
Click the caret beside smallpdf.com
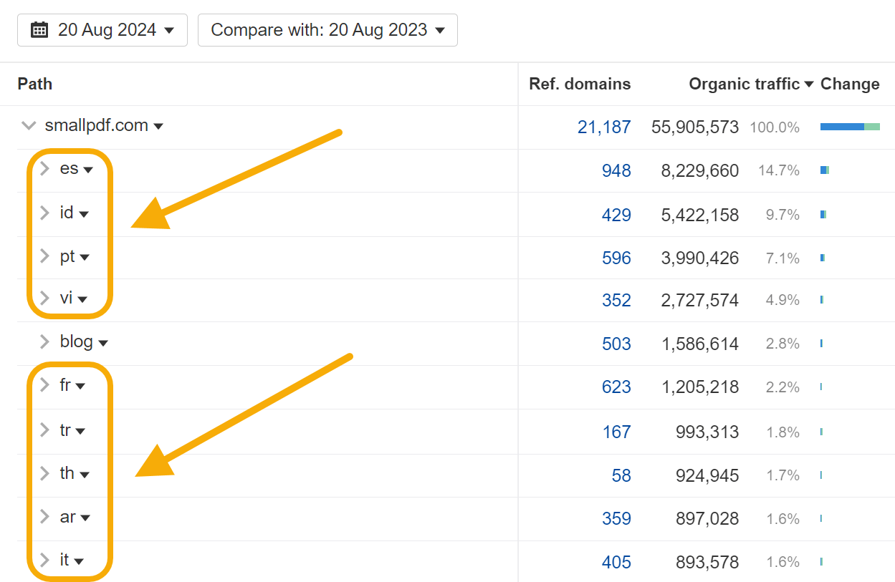(158, 127)
